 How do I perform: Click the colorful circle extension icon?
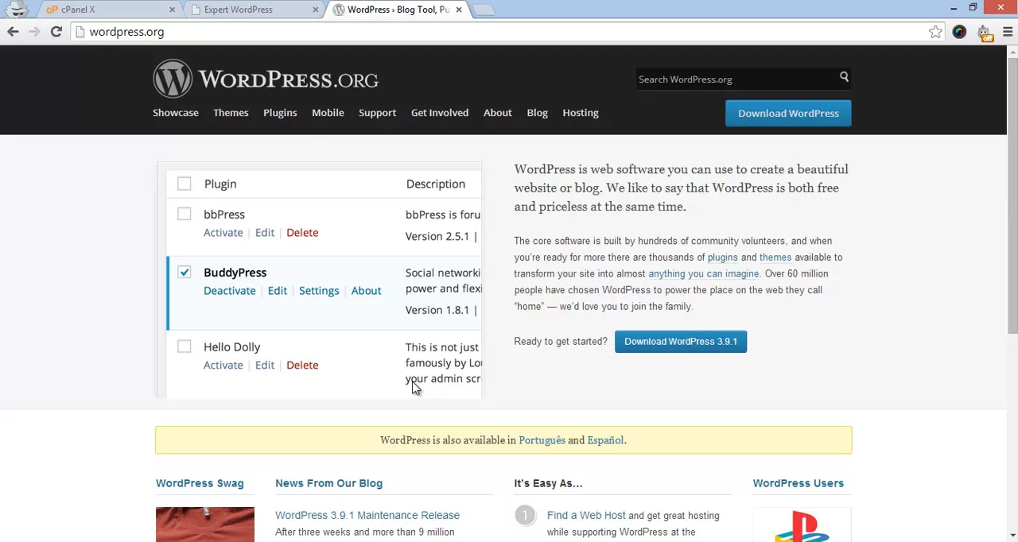(959, 32)
